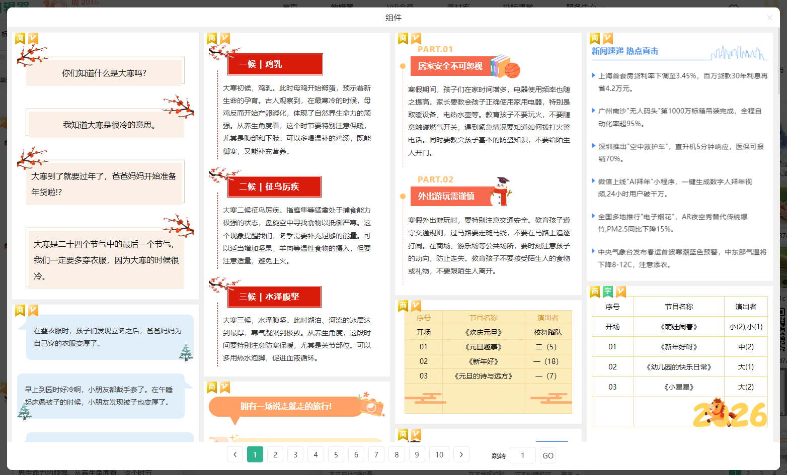Click VIP badge on the travel banner card
This screenshot has width=787, height=475.
[225, 387]
